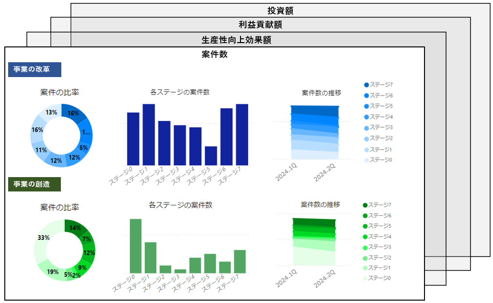The height and width of the screenshot is (303, 493).
Task: Click ステージ4 in the green legend
Action: 377,237
